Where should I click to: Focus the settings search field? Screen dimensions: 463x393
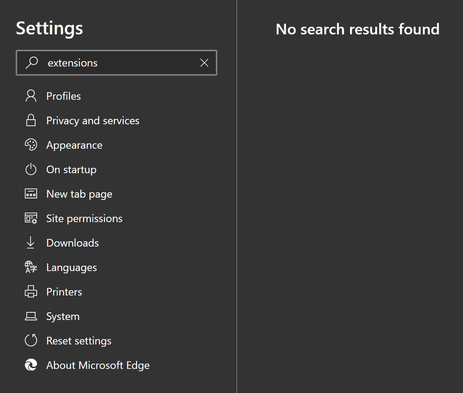tap(117, 63)
